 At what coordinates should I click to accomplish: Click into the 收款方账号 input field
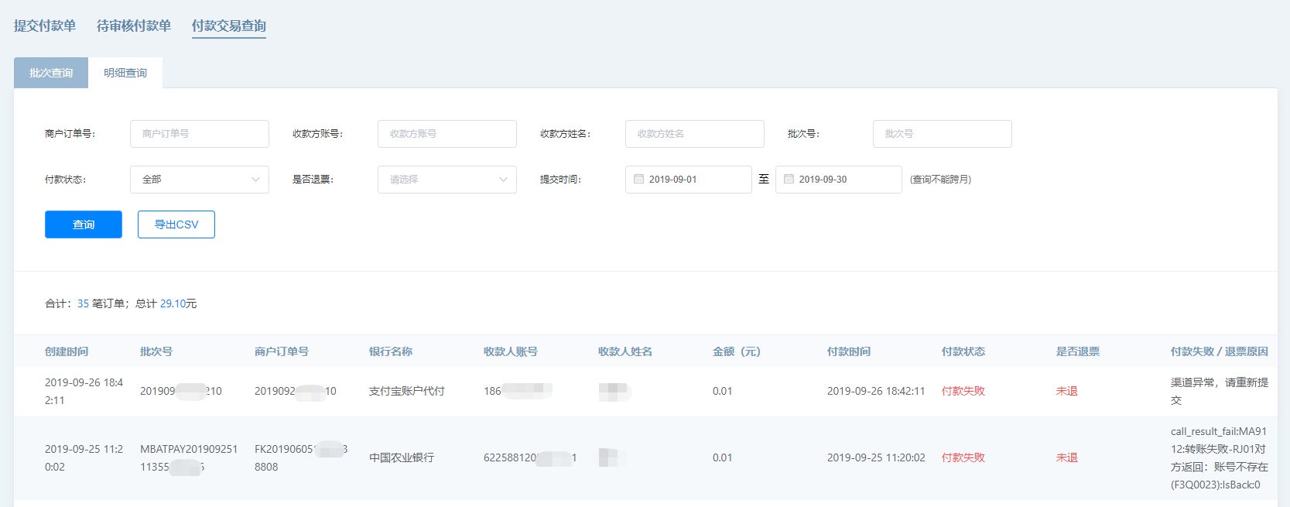pos(447,134)
